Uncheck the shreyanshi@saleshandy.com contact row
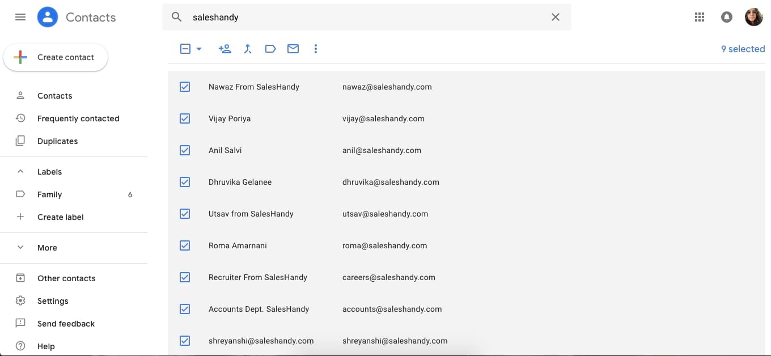The width and height of the screenshot is (771, 356). click(x=185, y=341)
